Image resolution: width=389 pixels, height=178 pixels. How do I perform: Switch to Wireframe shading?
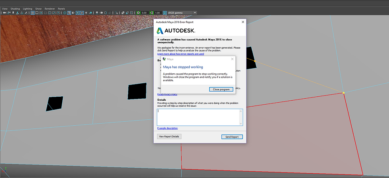[65, 12]
